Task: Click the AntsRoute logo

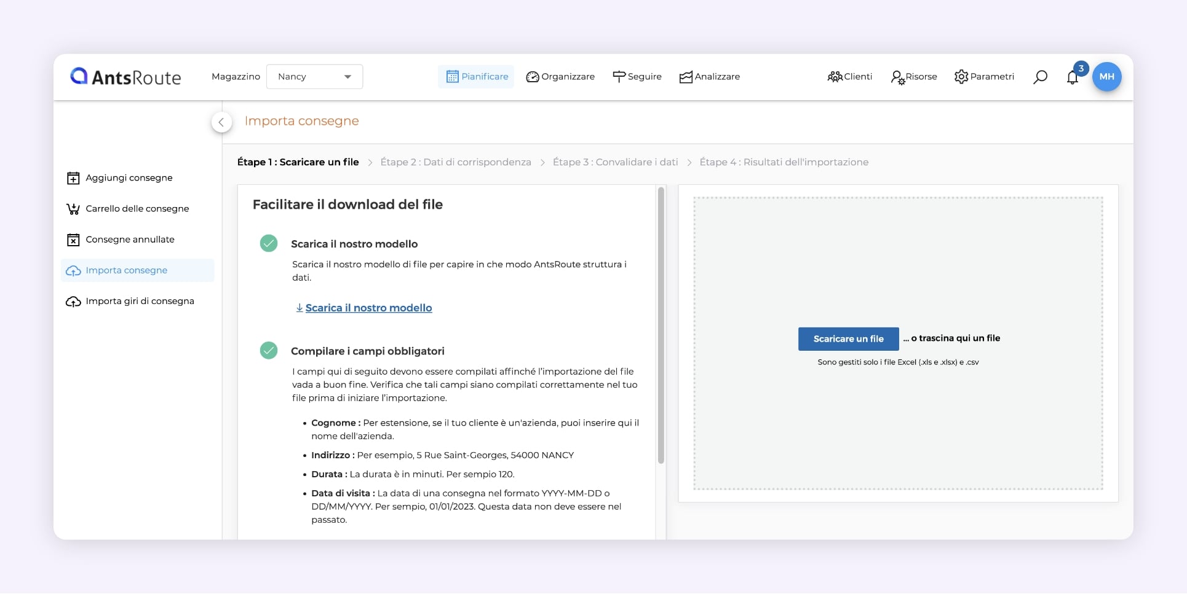Action: pyautogui.click(x=125, y=77)
